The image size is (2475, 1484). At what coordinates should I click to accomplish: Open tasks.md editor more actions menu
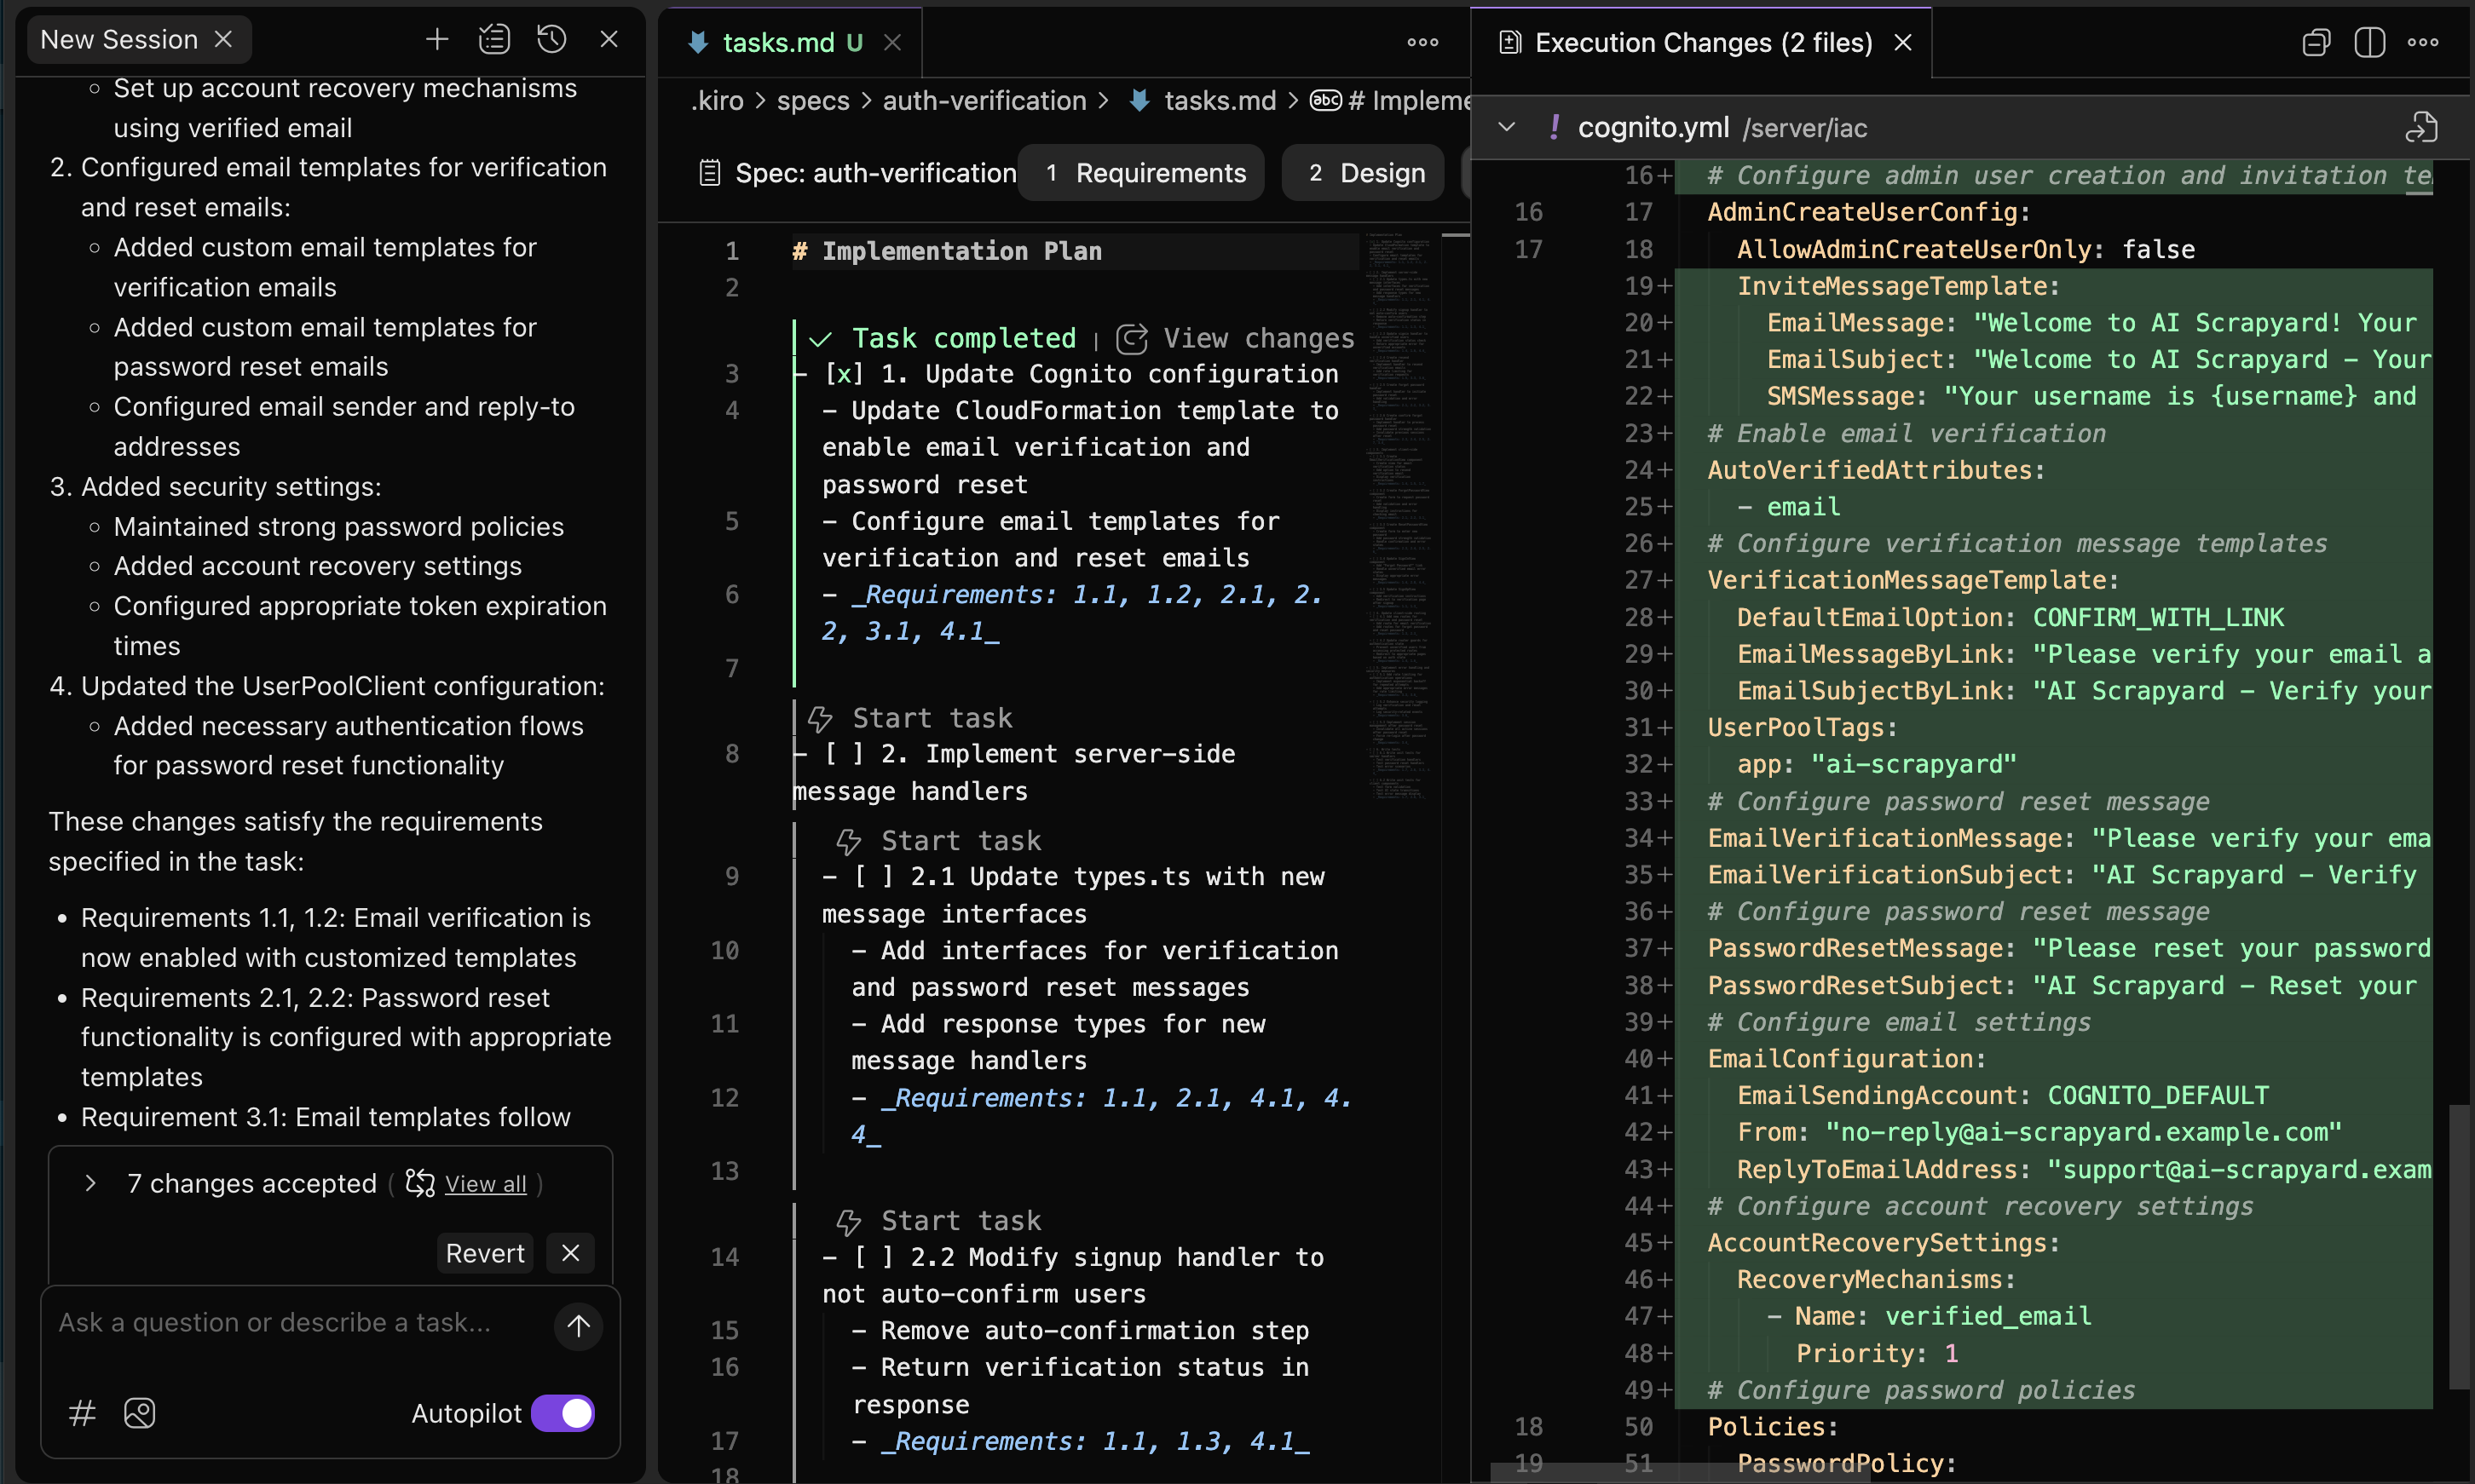(1422, 42)
